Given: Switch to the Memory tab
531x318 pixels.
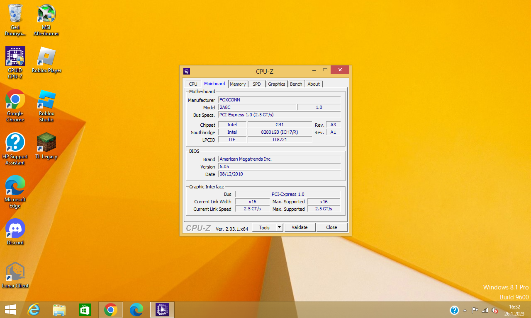Looking at the screenshot, I should pyautogui.click(x=238, y=84).
